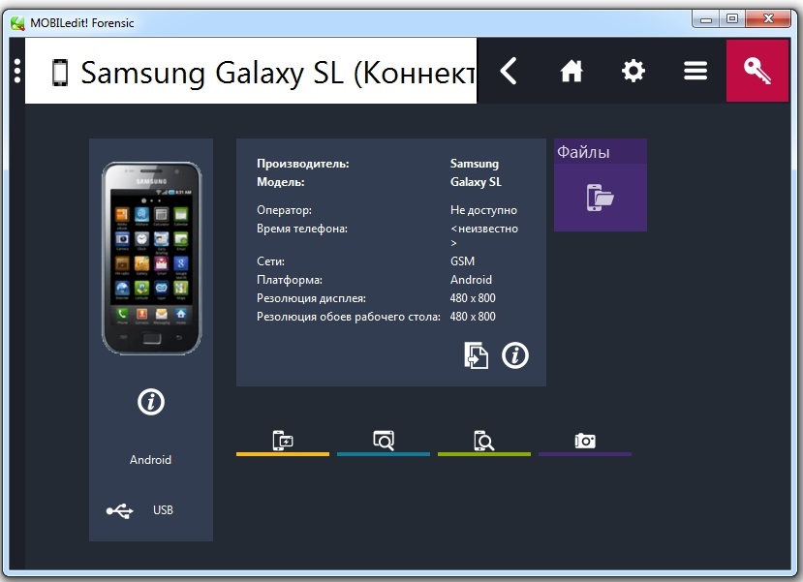Click the Время телефона label
The image size is (803, 582).
pos(302,229)
